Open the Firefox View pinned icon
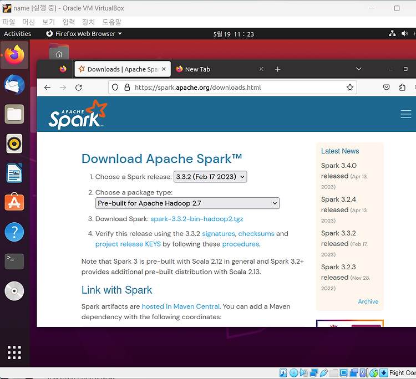Image resolution: width=416 pixels, height=379 pixels. pos(63,69)
